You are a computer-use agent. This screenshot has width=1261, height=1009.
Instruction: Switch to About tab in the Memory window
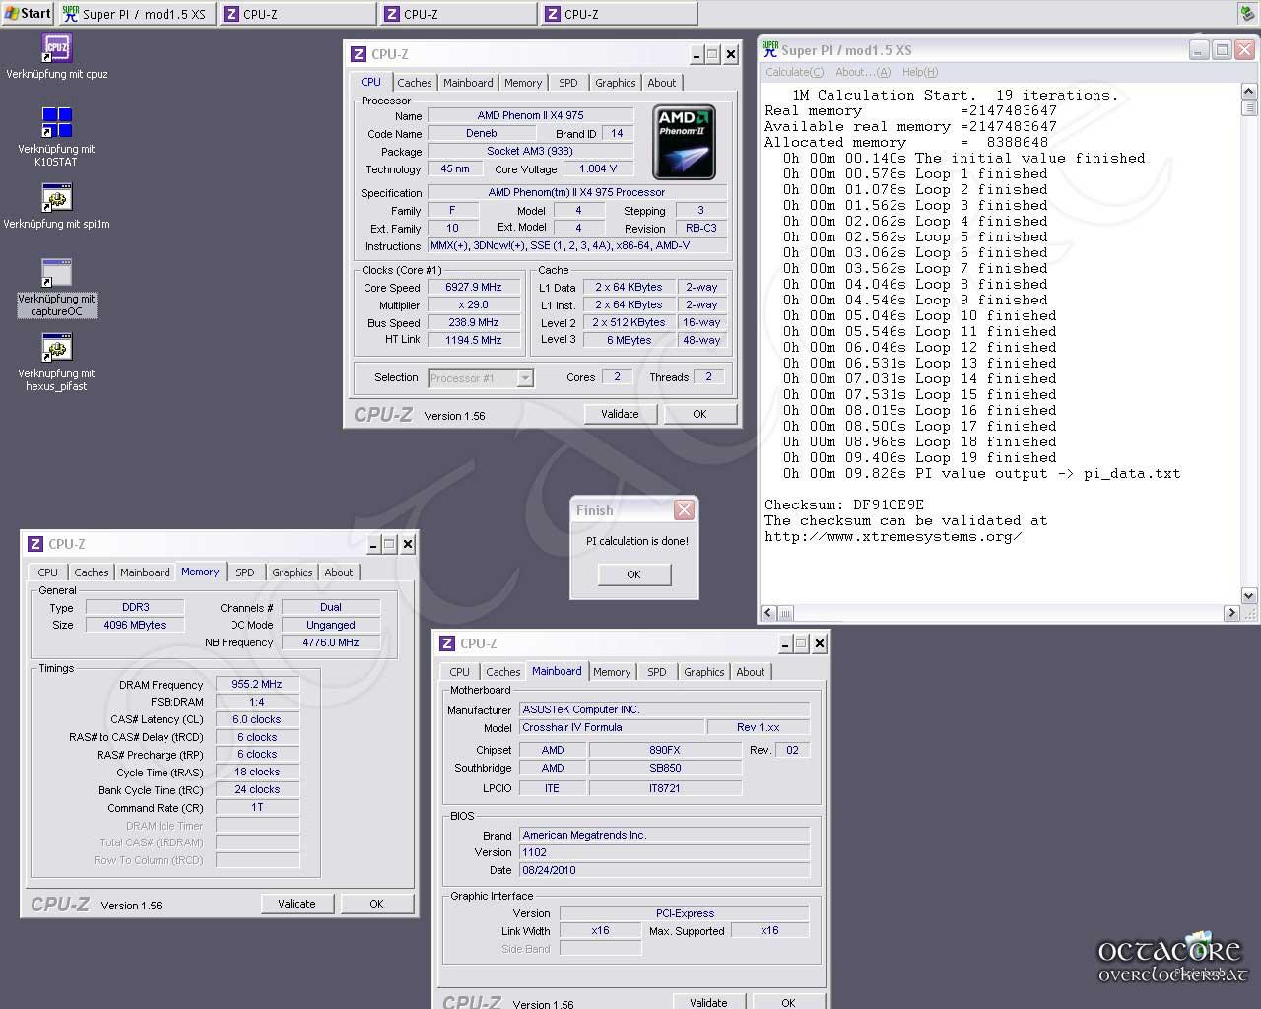tap(339, 572)
